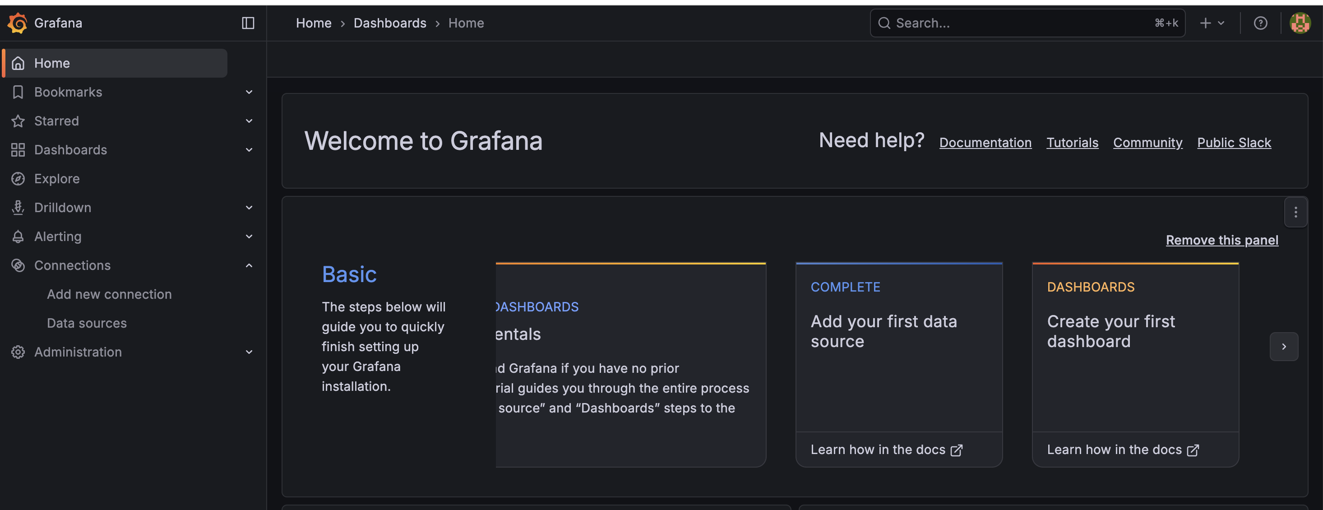Screen dimensions: 1323x510
Task: Open Dashboards in the sidebar
Action: coord(71,150)
